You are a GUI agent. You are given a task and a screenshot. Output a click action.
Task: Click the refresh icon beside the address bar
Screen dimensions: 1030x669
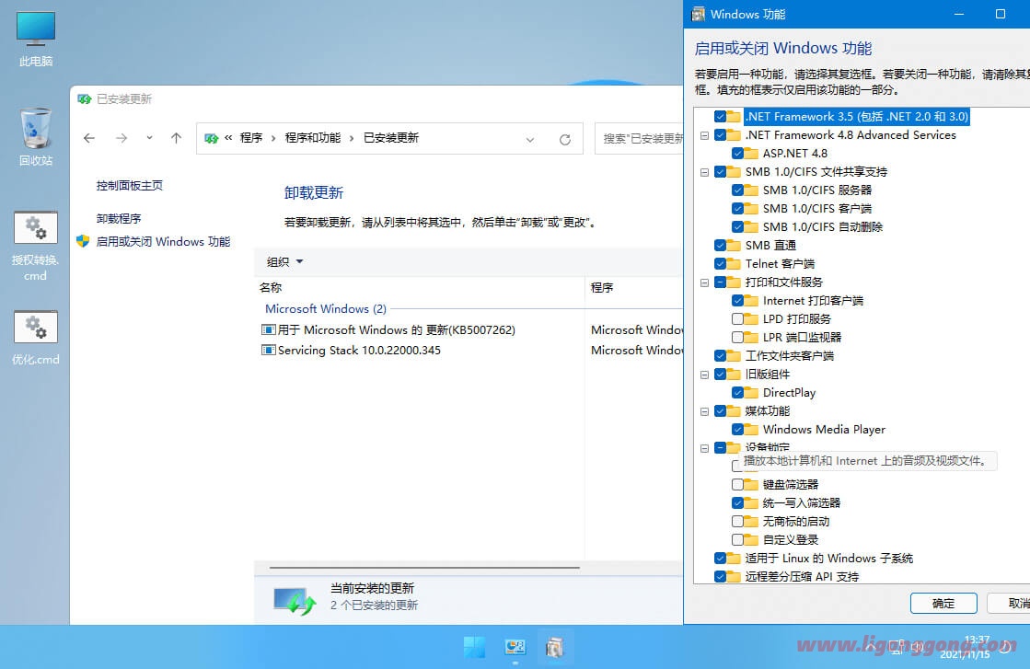click(x=565, y=139)
